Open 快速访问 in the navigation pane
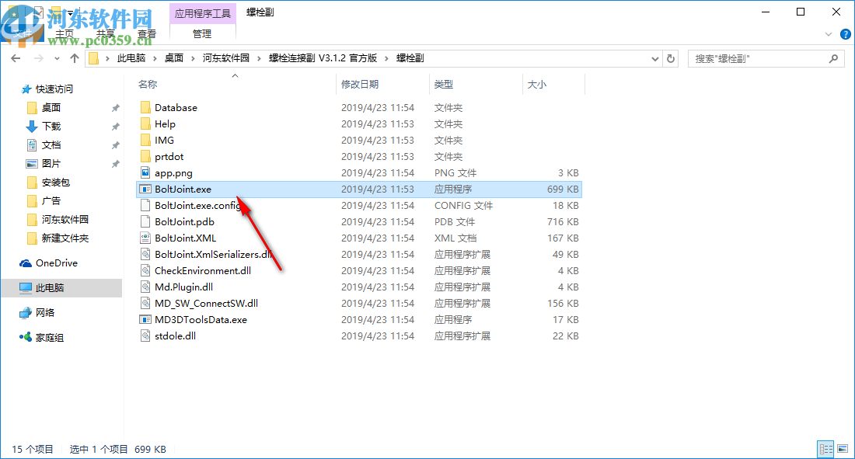The height and width of the screenshot is (459, 855). (54, 89)
